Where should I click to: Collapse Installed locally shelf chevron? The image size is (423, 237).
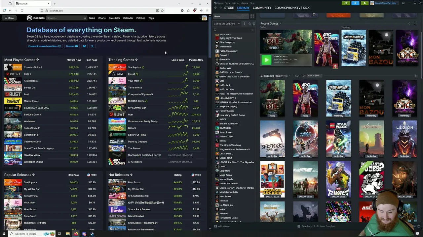[416, 76]
